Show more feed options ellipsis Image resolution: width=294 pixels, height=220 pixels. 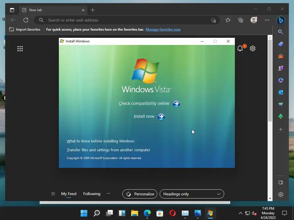click(108, 194)
